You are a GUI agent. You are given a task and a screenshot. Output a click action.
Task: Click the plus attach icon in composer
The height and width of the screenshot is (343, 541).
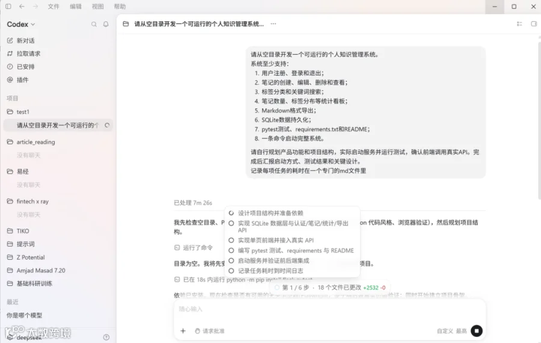click(x=183, y=331)
